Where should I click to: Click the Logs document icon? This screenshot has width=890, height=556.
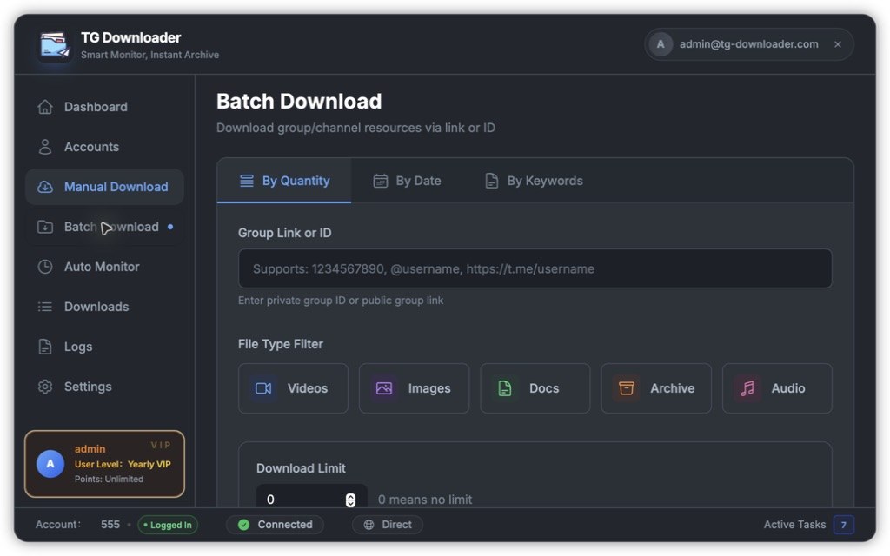tap(45, 347)
